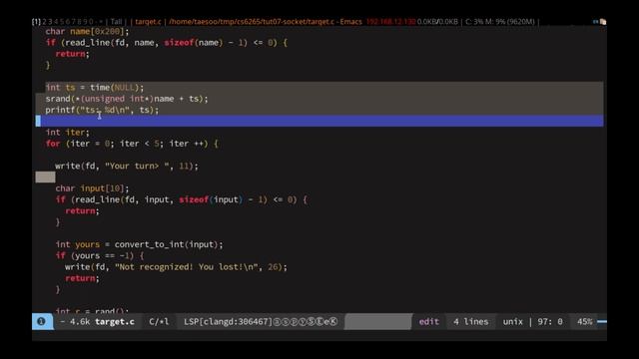Click the edit state indicator in modeline
The width and height of the screenshot is (639, 359).
pos(429,321)
